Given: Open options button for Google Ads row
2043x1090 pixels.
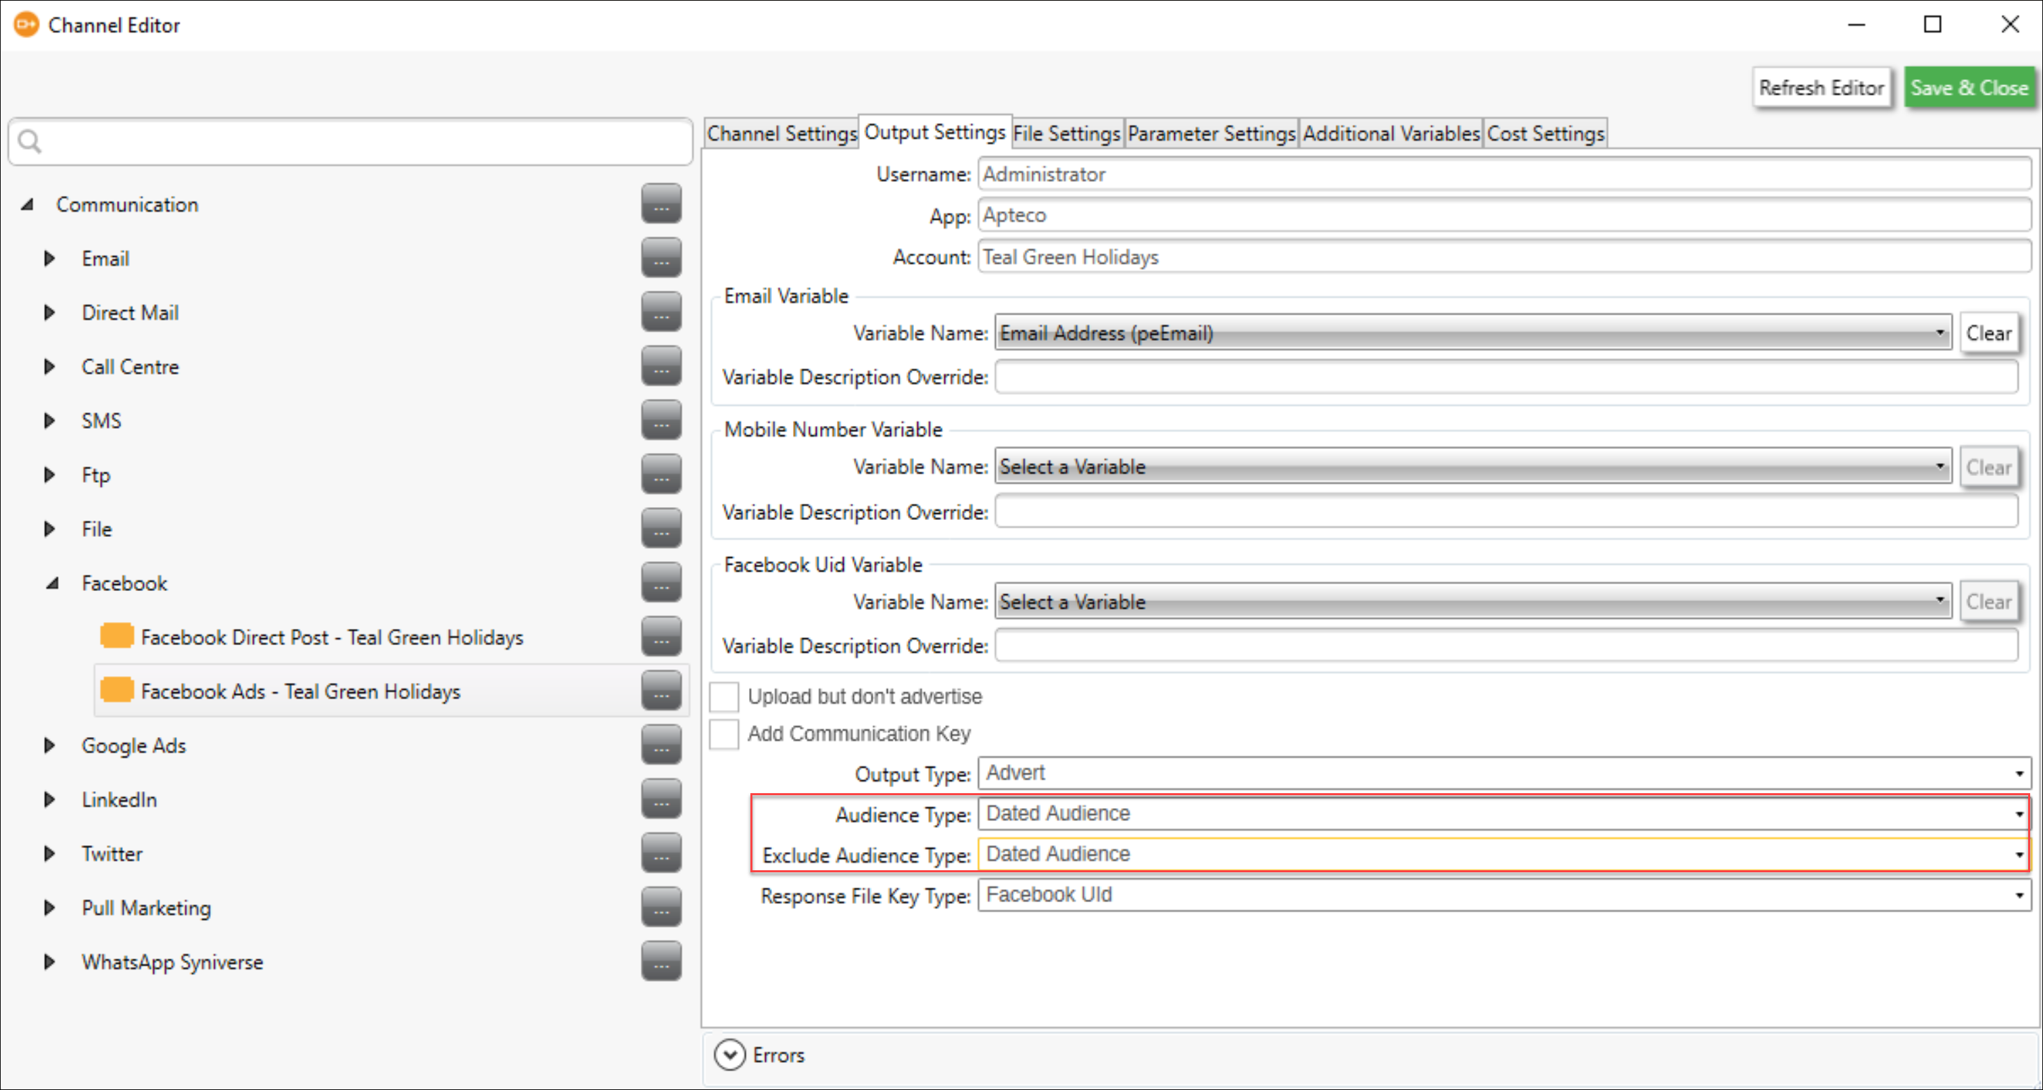Looking at the screenshot, I should tap(661, 745).
